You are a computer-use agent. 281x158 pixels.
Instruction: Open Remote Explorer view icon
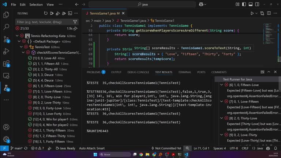pos(6,76)
